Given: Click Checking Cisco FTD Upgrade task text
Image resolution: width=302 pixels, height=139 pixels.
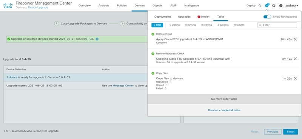Looking at the screenshot, I should 194,59.
